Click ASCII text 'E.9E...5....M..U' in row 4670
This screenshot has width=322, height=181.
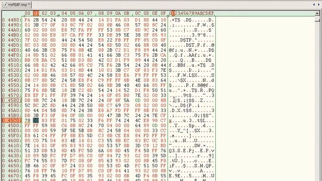point(192,176)
